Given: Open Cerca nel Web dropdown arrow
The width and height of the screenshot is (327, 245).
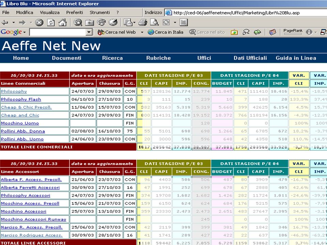Looking at the screenshot, I should 142,32.
